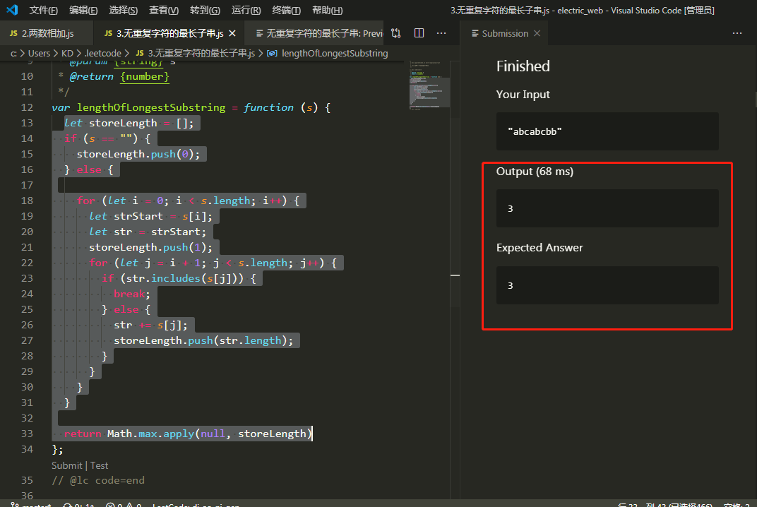
Task: Split the editor to the right
Action: coord(419,33)
